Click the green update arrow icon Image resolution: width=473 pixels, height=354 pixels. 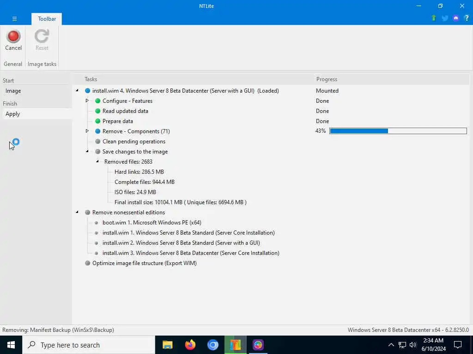(434, 18)
